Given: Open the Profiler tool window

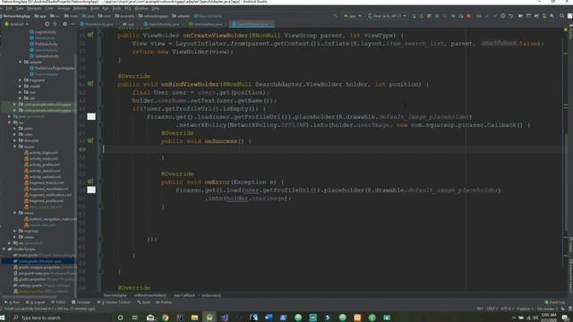Looking at the screenshot, I should pyautogui.click(x=163, y=302).
